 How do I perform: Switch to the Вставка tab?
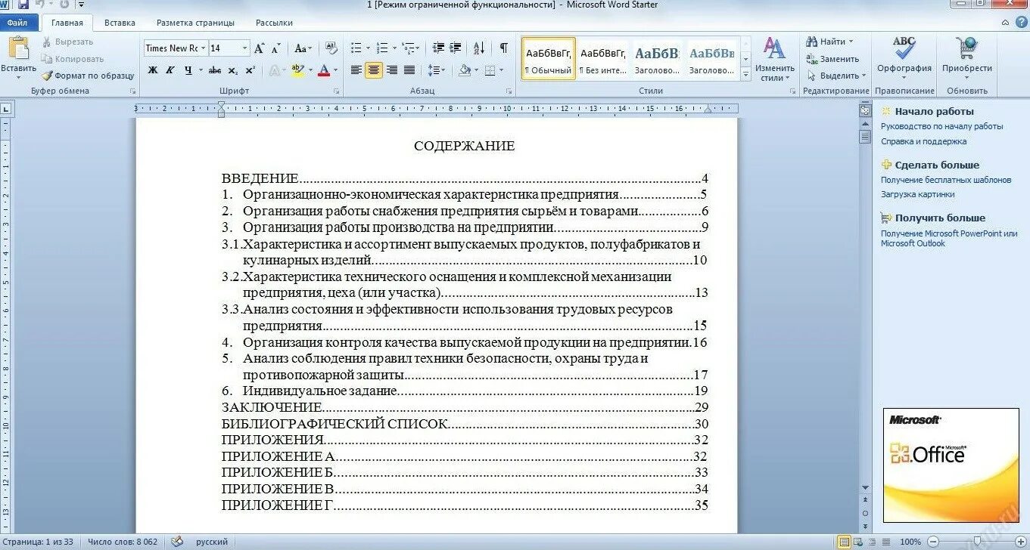tap(120, 23)
